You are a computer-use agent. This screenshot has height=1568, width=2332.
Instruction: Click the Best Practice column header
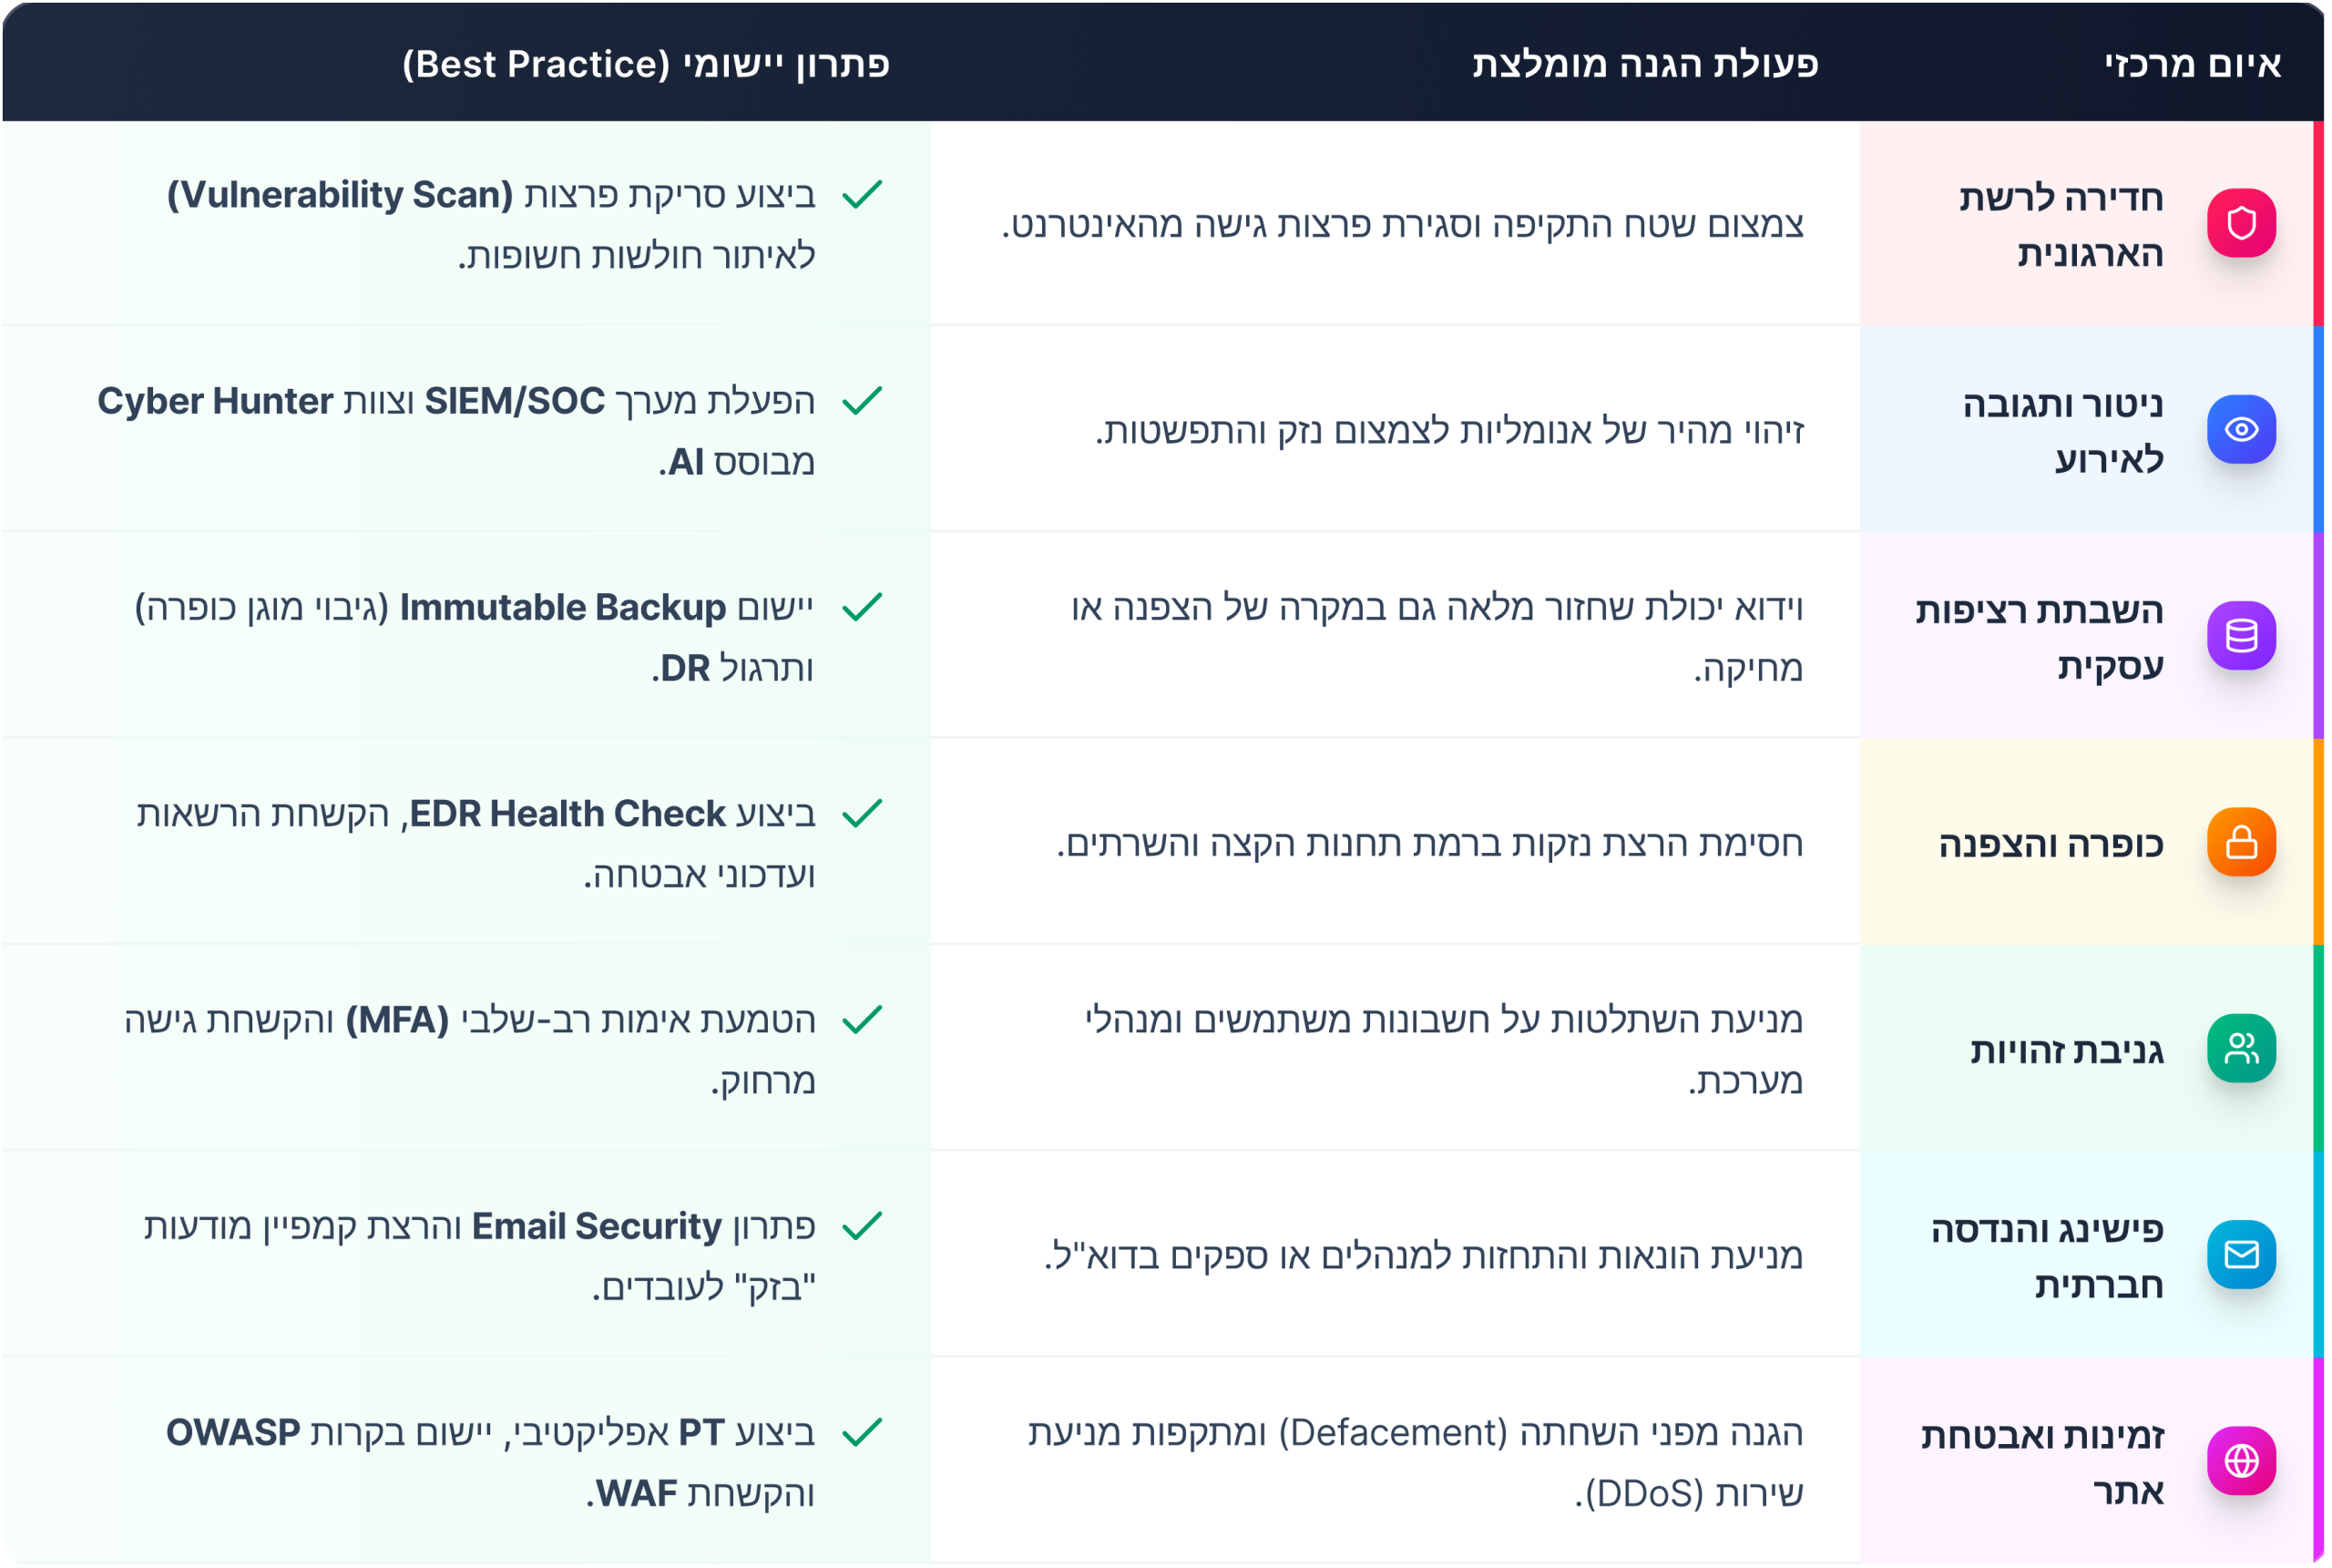tap(646, 64)
